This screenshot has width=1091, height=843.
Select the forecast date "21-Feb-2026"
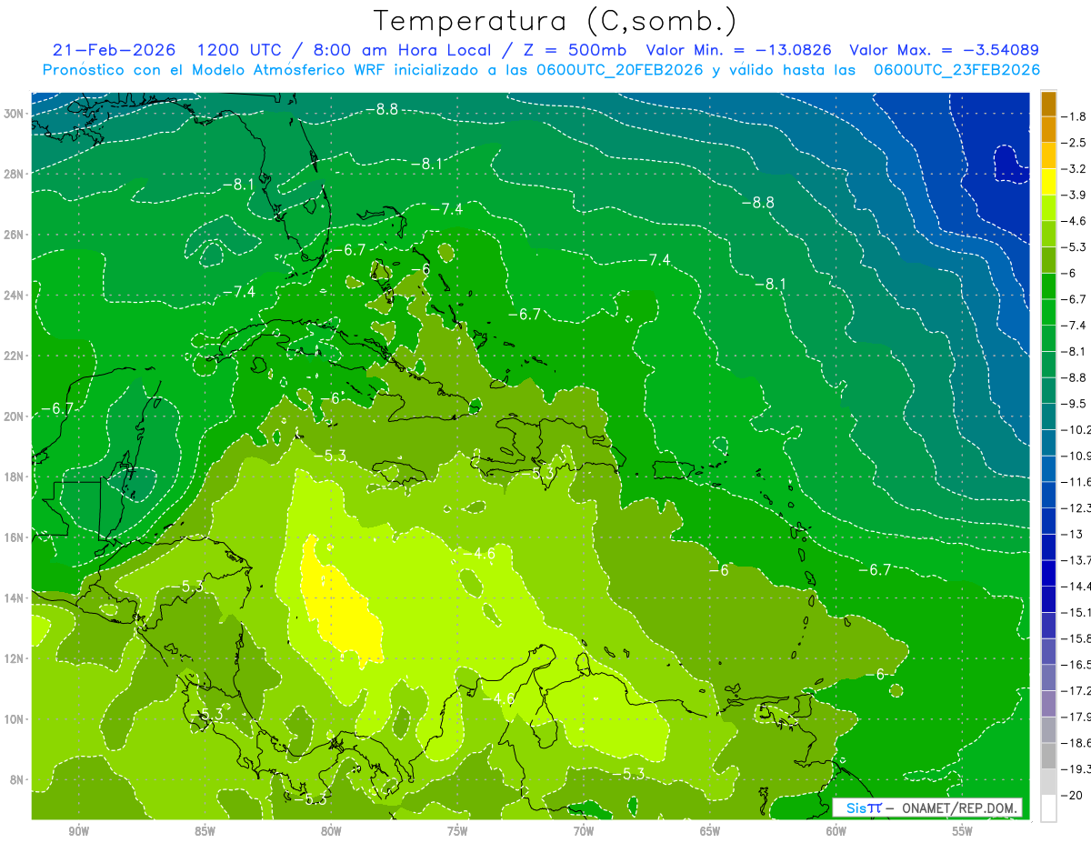114,50
